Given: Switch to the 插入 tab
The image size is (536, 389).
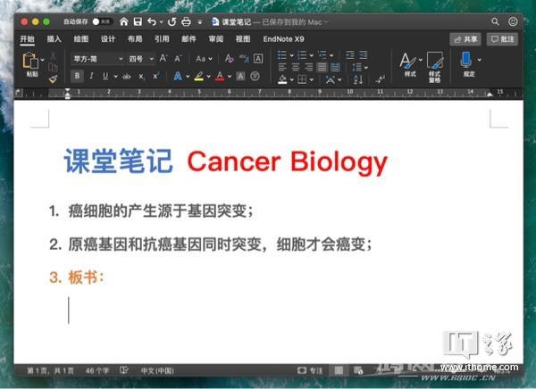Looking at the screenshot, I should coord(54,39).
